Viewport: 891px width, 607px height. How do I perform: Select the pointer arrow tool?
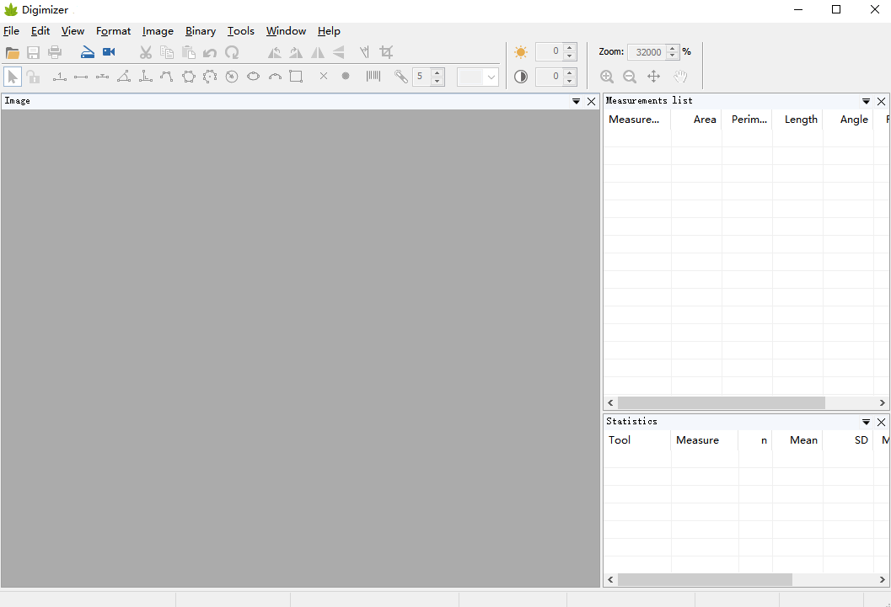(x=13, y=77)
